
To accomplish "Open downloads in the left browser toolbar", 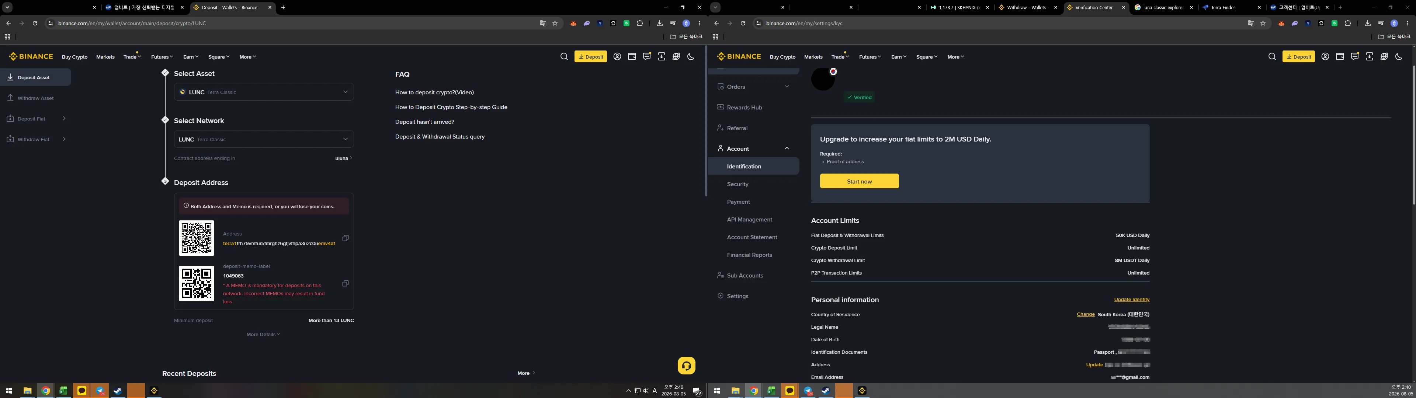I will [659, 23].
